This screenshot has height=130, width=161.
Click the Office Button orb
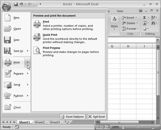(6, 6)
